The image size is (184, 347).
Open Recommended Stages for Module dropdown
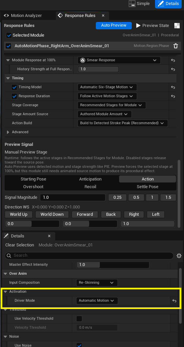[x=112, y=105]
